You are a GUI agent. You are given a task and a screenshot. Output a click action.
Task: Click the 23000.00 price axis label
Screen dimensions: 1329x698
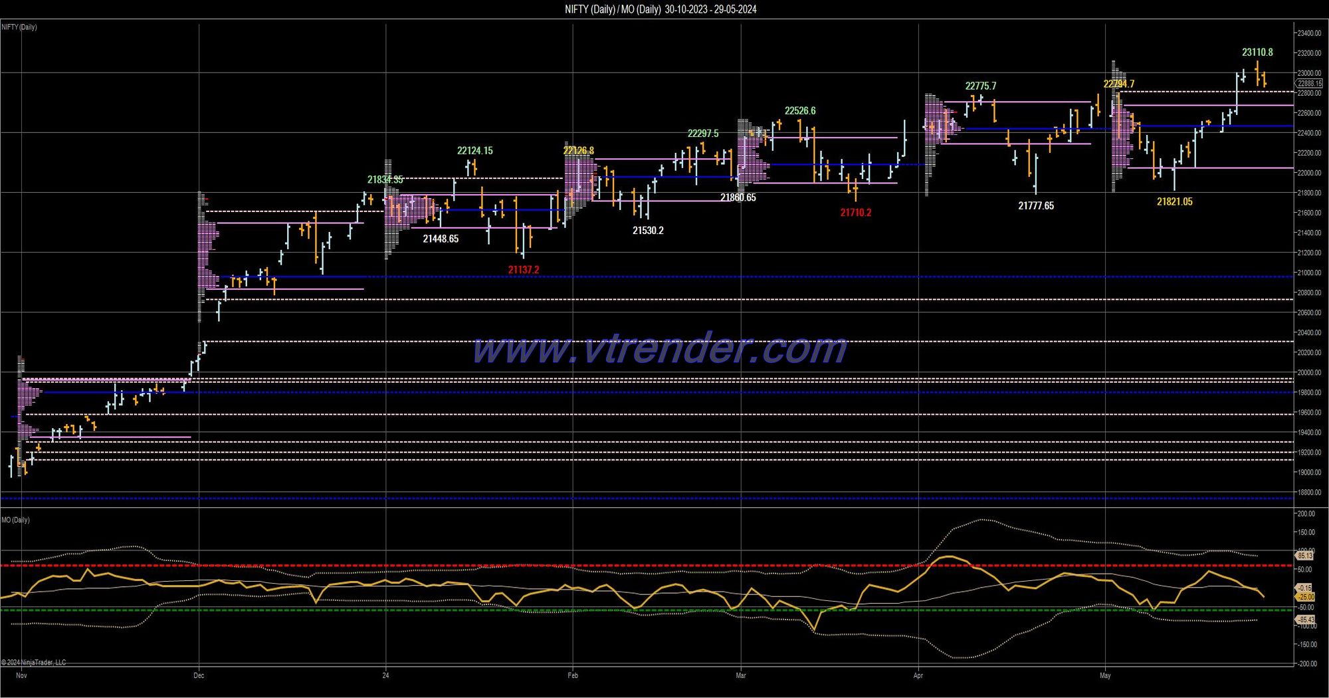point(1309,73)
